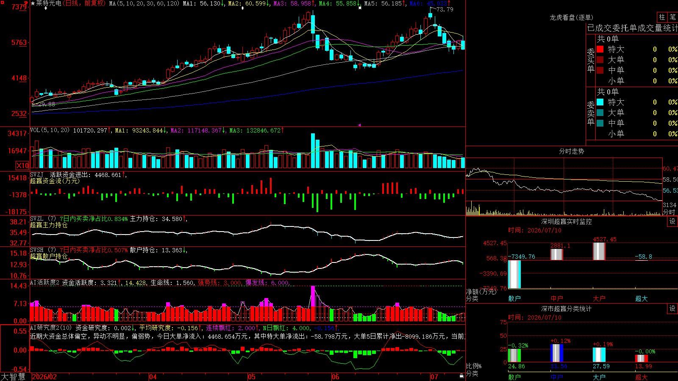
Task: Switch 龙虎看盘 to 笔 tick view
Action: 672,17
